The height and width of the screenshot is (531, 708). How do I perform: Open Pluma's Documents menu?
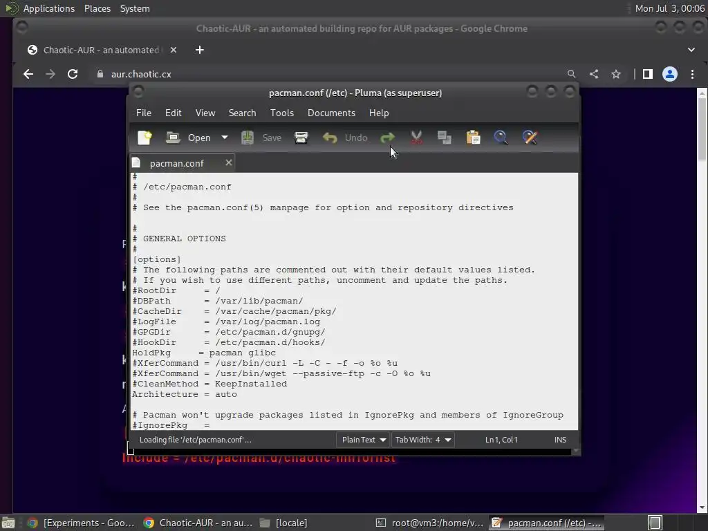pos(331,113)
